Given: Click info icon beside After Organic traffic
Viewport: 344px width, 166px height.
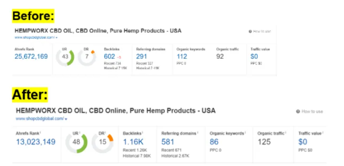Looking at the screenshot, I should tap(286, 132).
